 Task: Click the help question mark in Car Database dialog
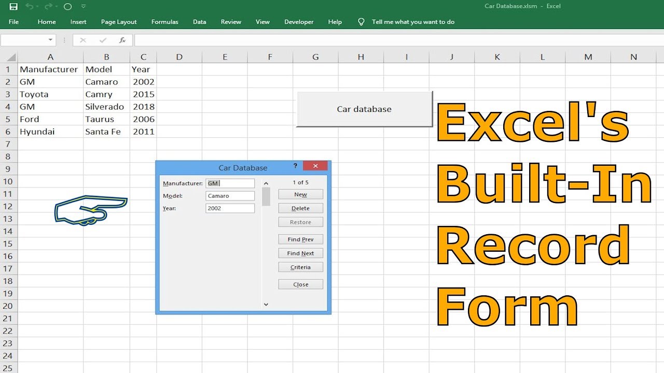coord(295,166)
